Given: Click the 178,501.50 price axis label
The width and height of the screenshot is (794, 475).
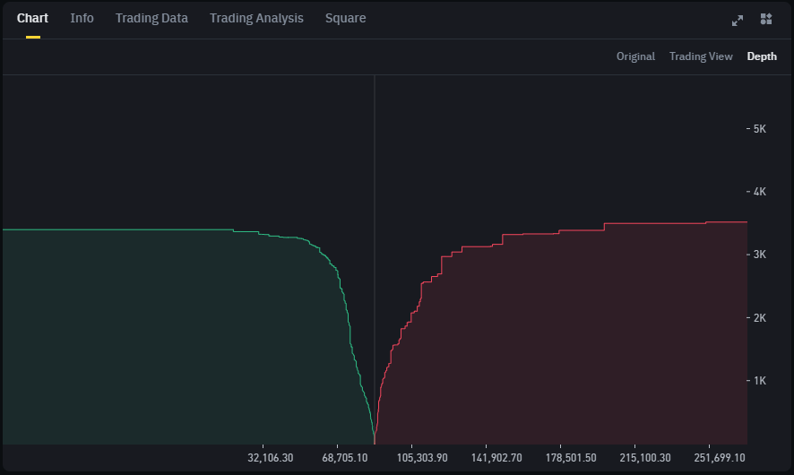Looking at the screenshot, I should coord(570,457).
